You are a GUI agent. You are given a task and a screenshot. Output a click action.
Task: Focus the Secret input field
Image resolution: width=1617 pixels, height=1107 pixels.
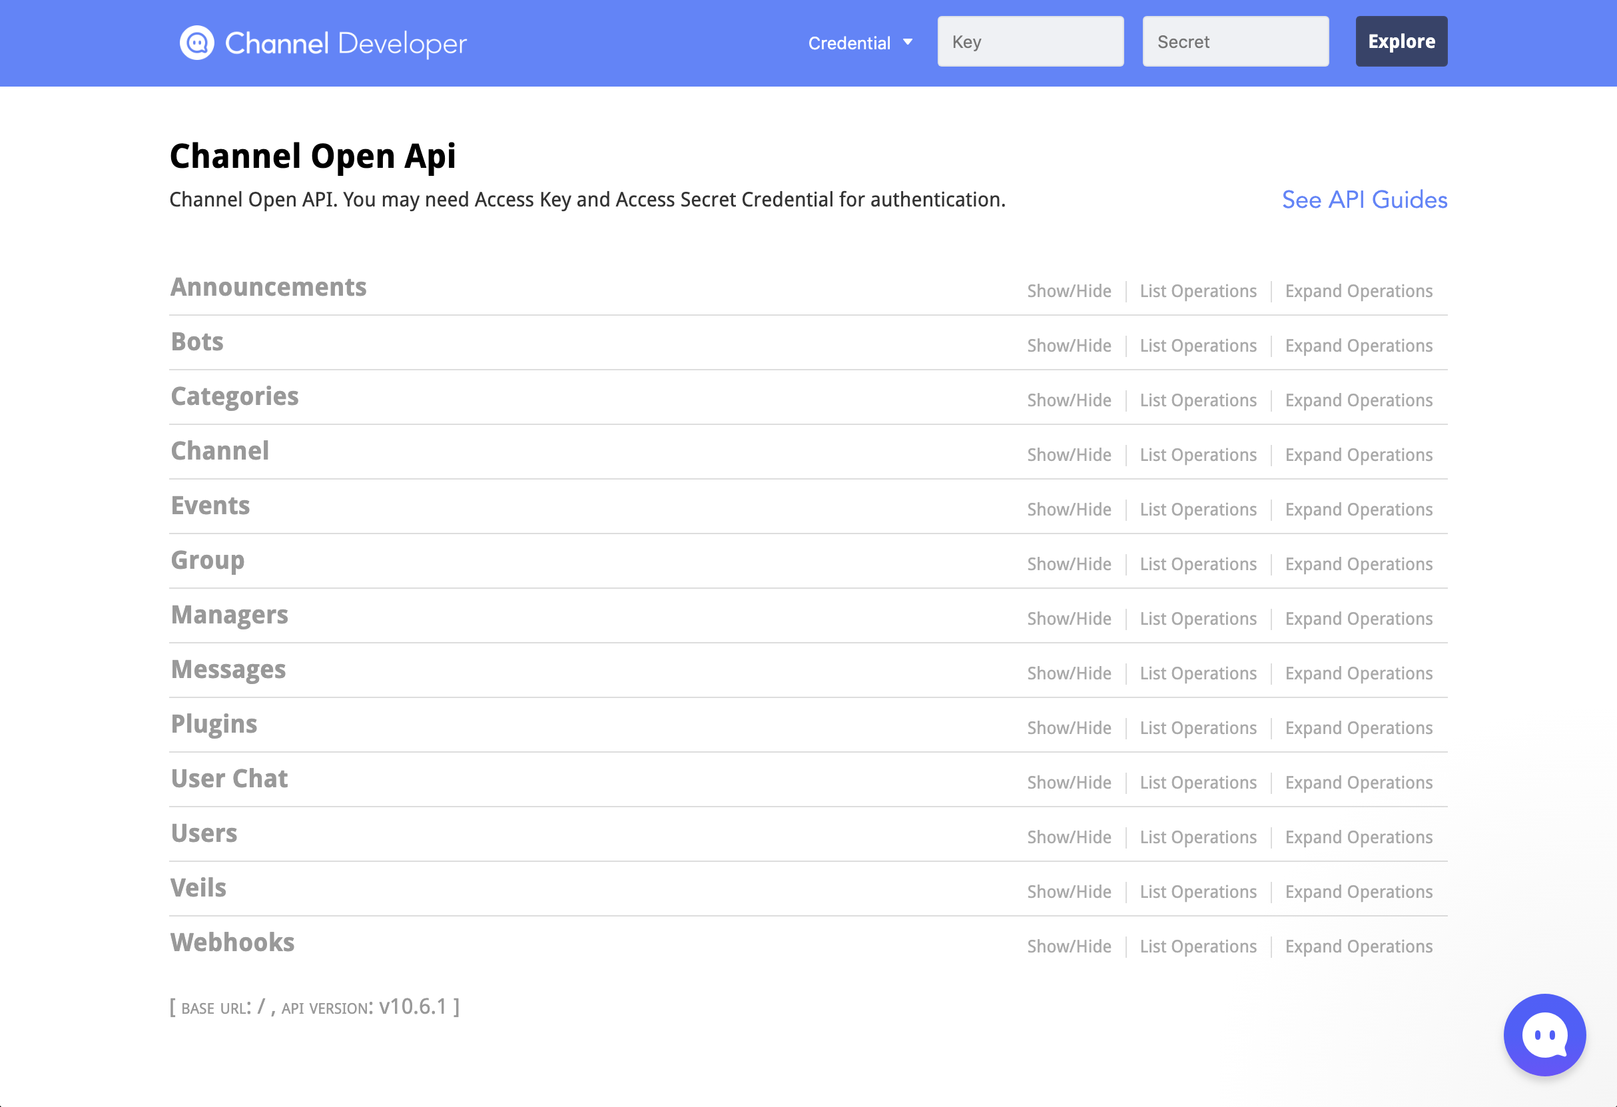[1235, 42]
